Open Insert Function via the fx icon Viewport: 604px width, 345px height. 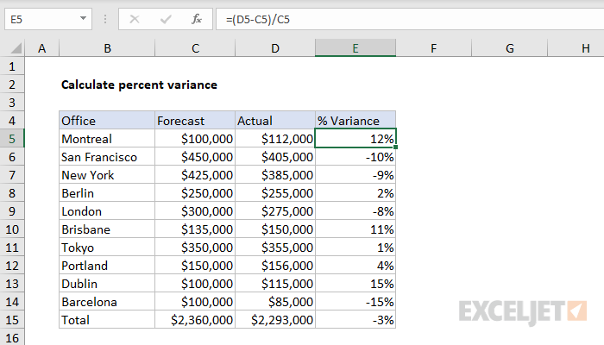coord(197,18)
